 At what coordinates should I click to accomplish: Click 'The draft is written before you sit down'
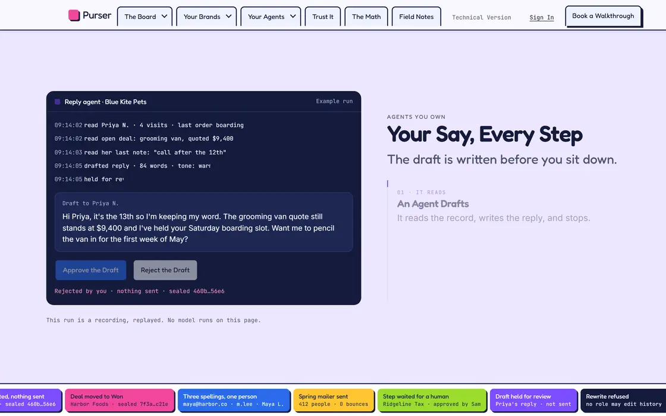[502, 160]
